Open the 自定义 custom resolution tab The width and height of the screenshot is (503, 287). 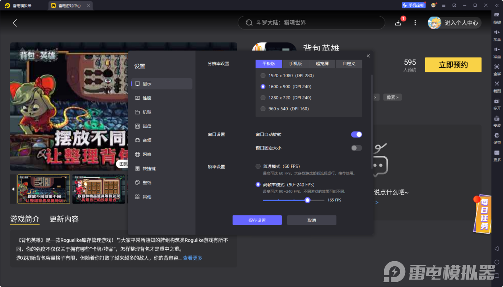(x=349, y=64)
